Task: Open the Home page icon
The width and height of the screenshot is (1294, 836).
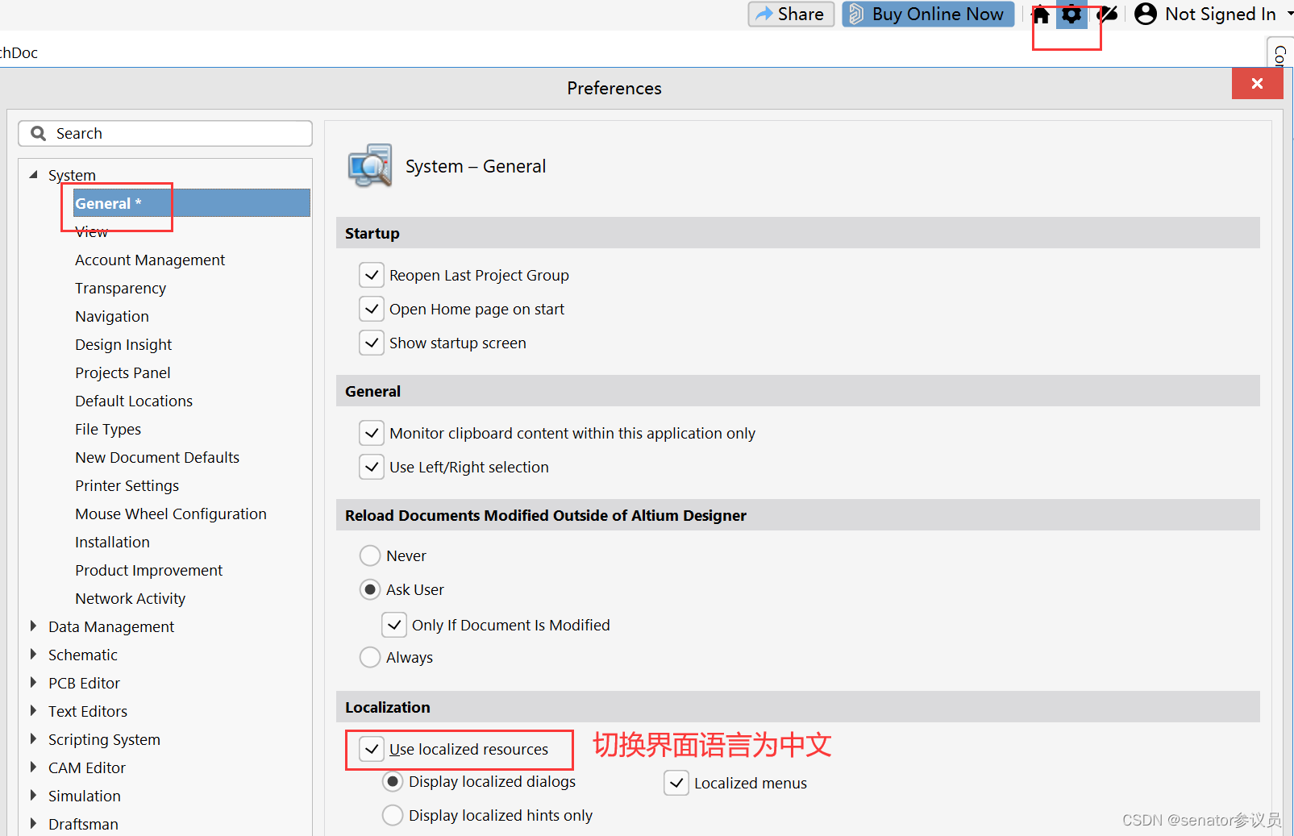Action: 1042,15
